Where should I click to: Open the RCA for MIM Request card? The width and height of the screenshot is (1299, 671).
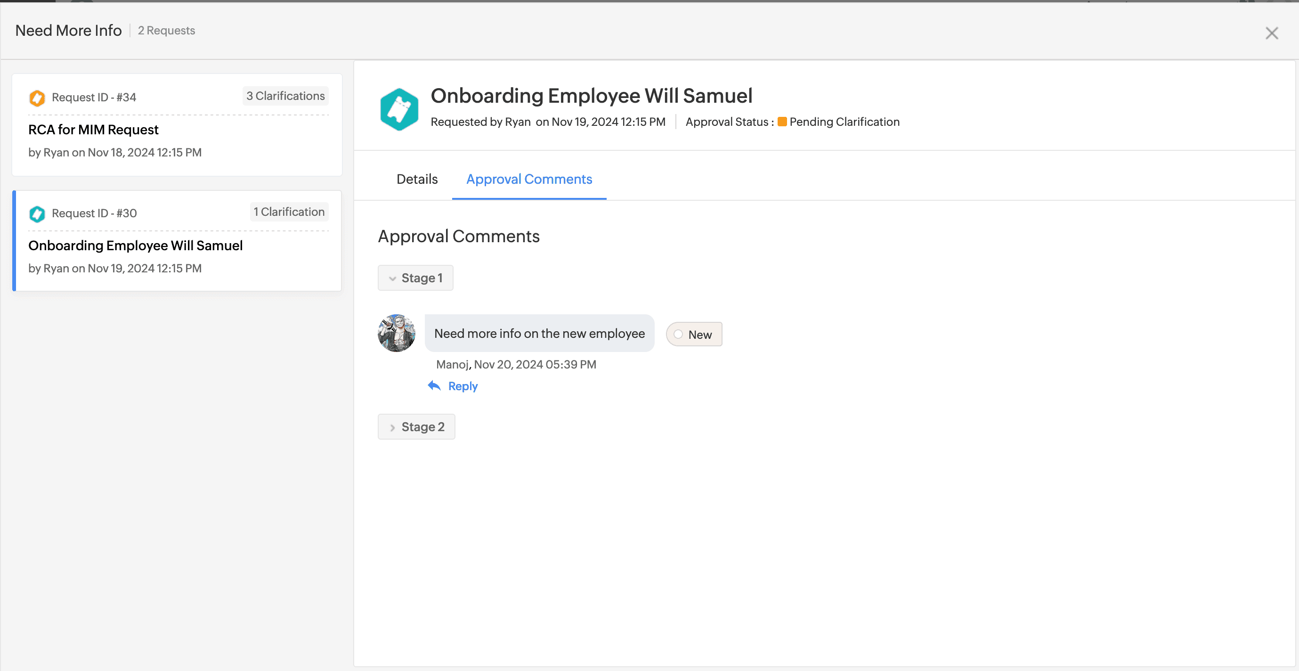(93, 130)
